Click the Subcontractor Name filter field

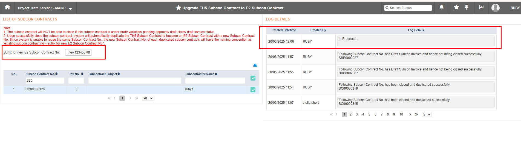tap(215, 81)
